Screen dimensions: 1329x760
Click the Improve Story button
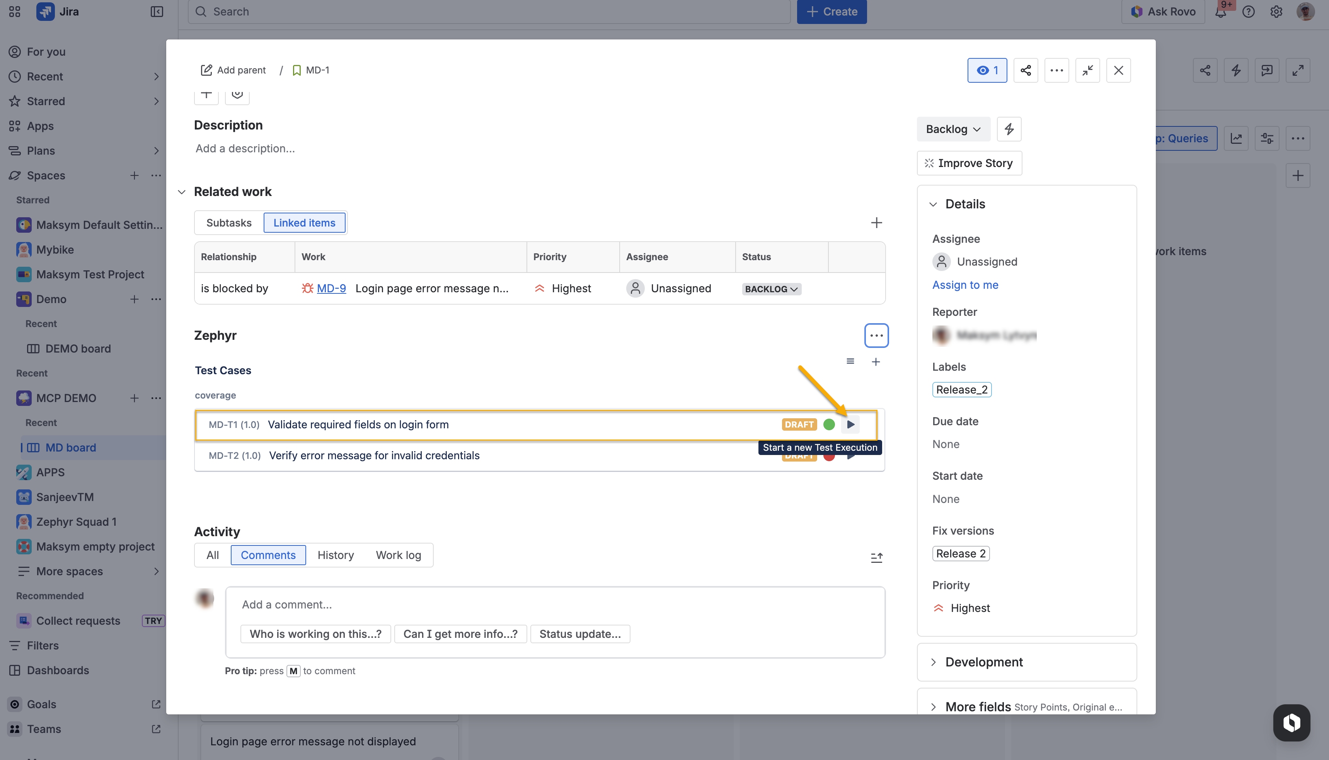pyautogui.click(x=969, y=163)
